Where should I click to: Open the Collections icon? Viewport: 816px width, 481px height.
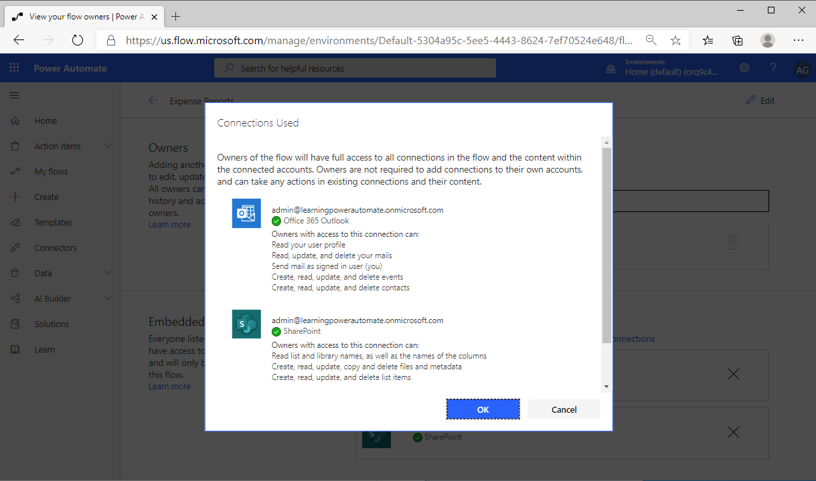[738, 40]
